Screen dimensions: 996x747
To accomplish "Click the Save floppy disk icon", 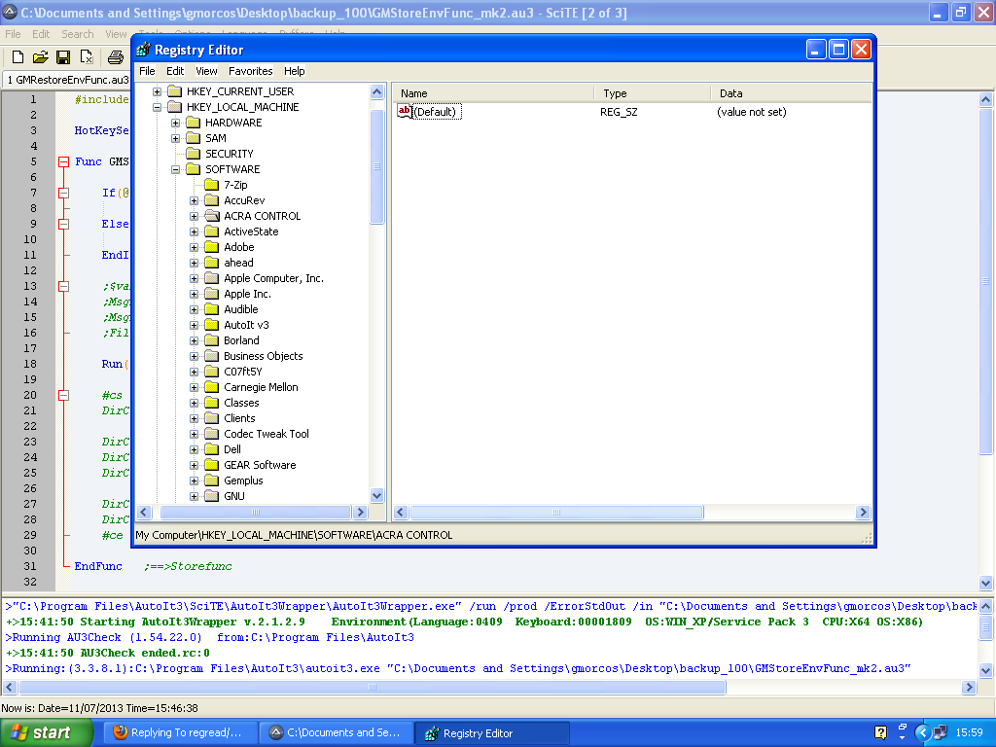I will click(x=63, y=58).
